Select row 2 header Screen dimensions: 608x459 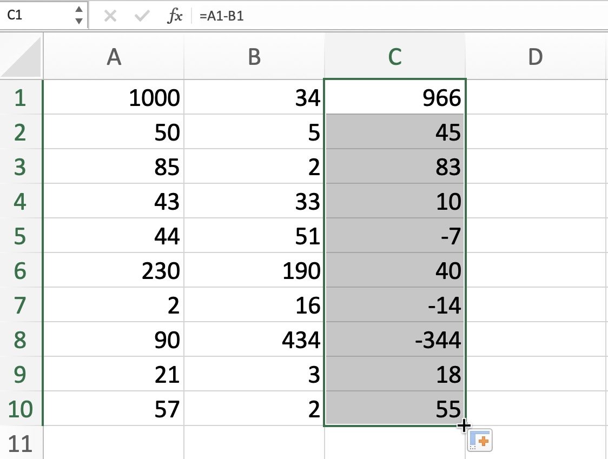(x=21, y=131)
